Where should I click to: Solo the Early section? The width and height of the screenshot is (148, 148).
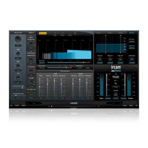[55, 34]
